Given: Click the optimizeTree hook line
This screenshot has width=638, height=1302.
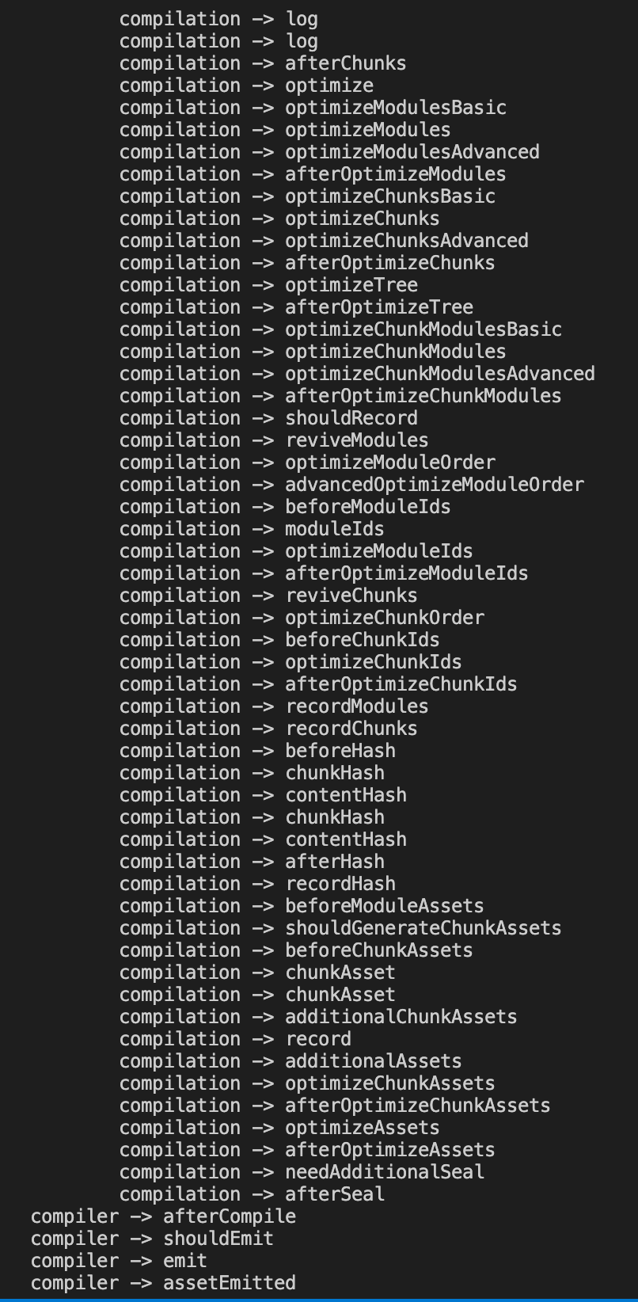Looking at the screenshot, I should (x=351, y=285).
